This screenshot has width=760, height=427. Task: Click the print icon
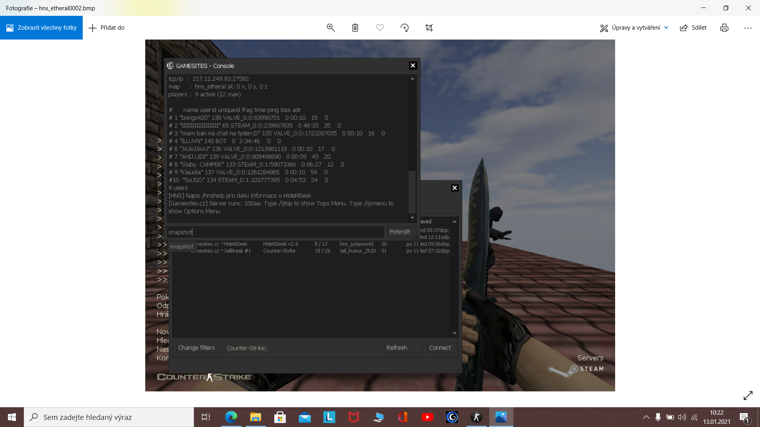(724, 28)
